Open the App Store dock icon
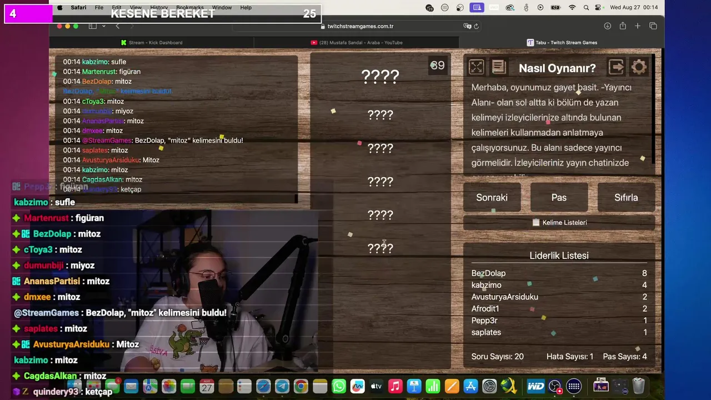This screenshot has width=711, height=400. (x=470, y=386)
